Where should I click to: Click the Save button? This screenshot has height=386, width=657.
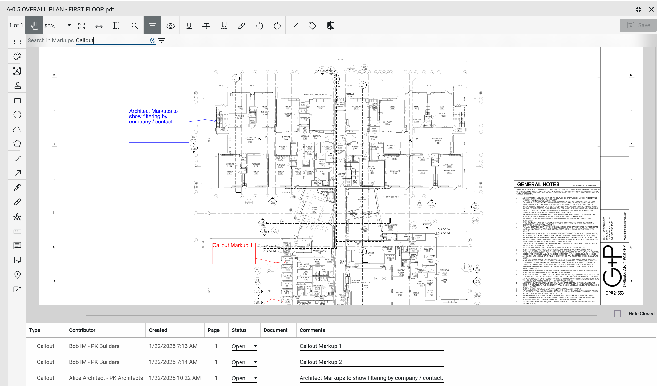[638, 25]
